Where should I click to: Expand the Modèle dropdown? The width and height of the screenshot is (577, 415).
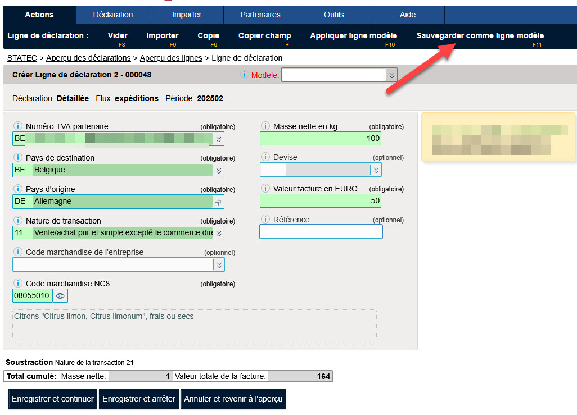click(391, 75)
